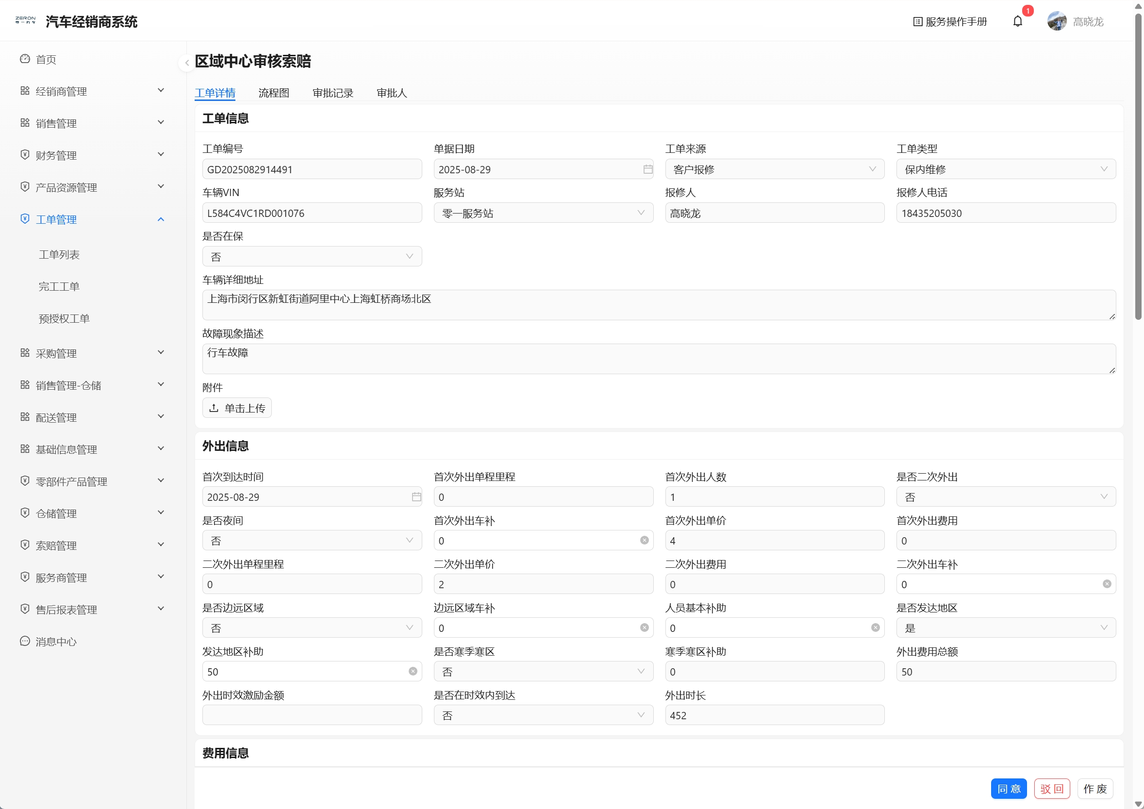Open the 单据日期 calendar icon
1144x809 pixels.
(648, 169)
